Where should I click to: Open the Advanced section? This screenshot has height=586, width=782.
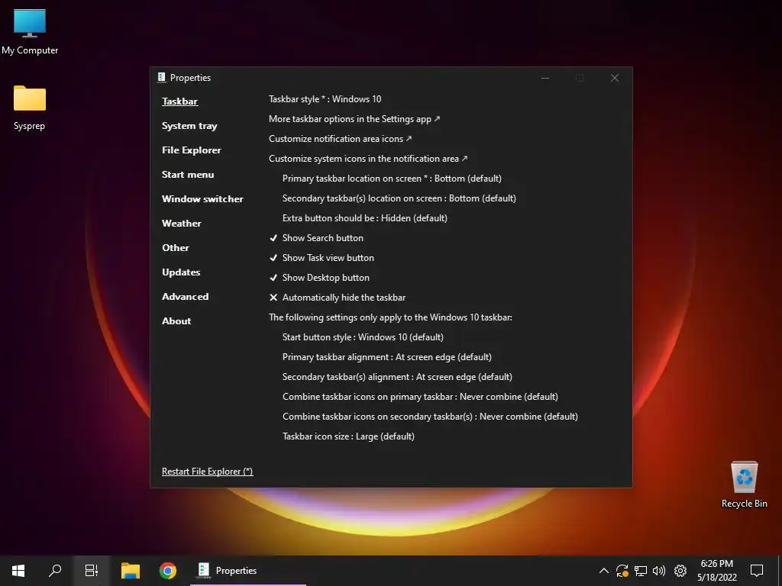(185, 297)
